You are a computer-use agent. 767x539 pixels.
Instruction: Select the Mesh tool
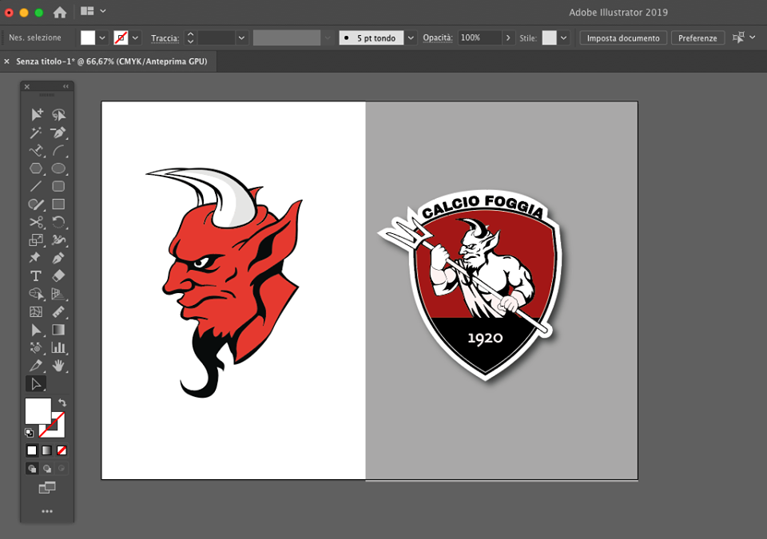pyautogui.click(x=36, y=312)
